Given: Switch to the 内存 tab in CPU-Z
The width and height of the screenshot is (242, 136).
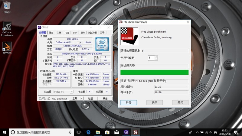Looking at the screenshot, I should pos(67,33).
